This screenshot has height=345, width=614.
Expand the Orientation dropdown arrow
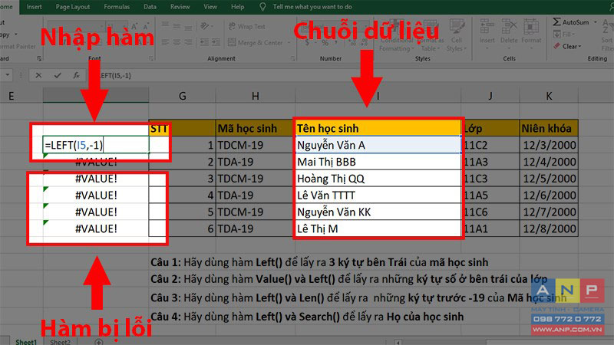[213, 26]
